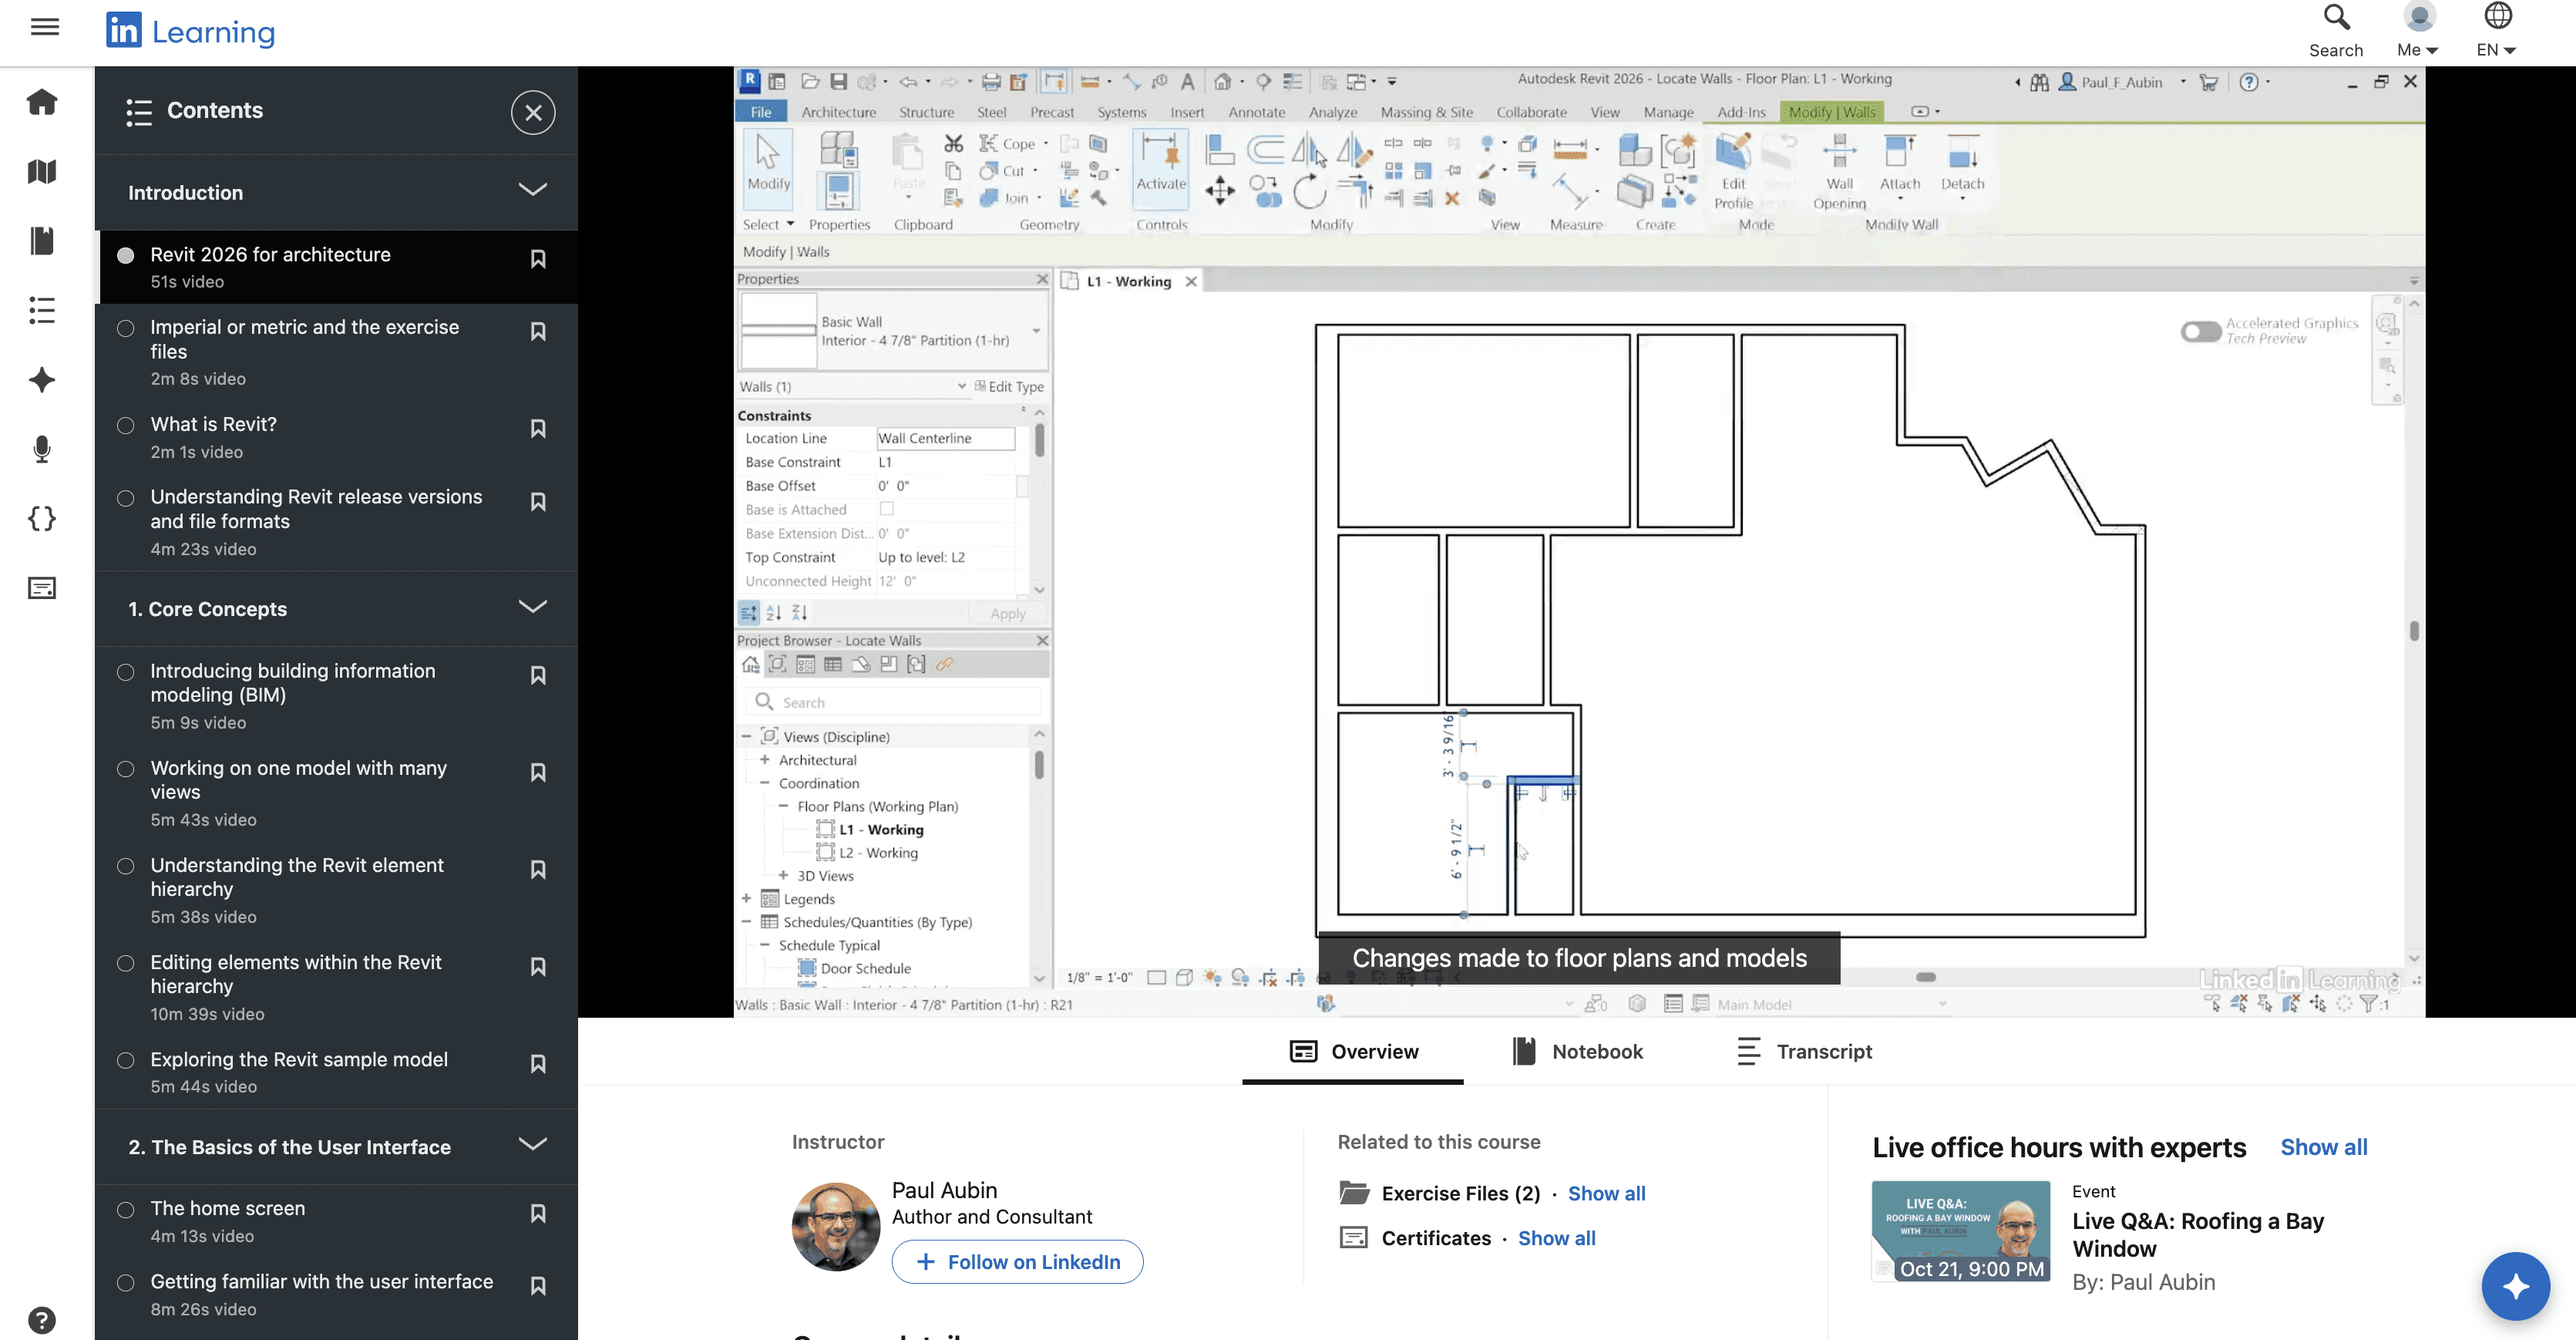Select Understanding Revit release versions radio
Viewport: 2576px width, 1340px height.
126,498
